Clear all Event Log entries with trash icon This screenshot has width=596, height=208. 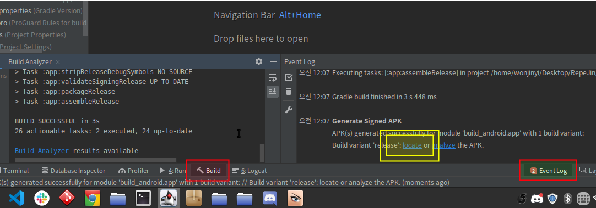pyautogui.click(x=289, y=91)
